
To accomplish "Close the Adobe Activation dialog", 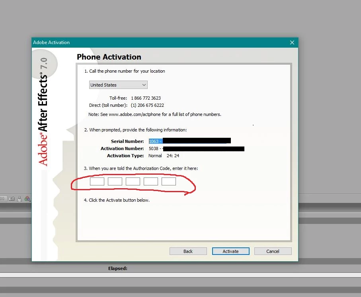I will point(292,42).
